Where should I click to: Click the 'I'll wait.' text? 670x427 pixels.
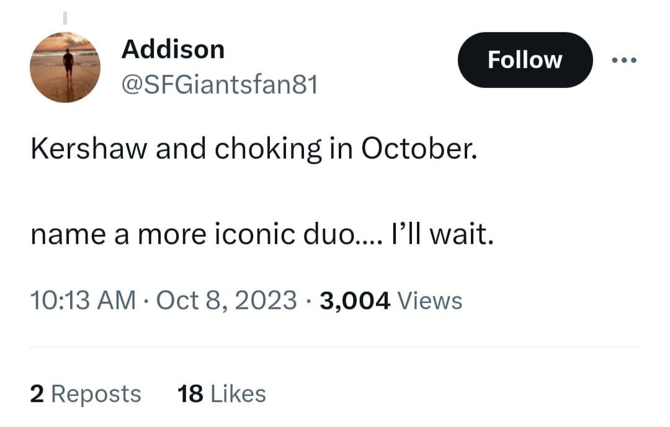tap(442, 236)
